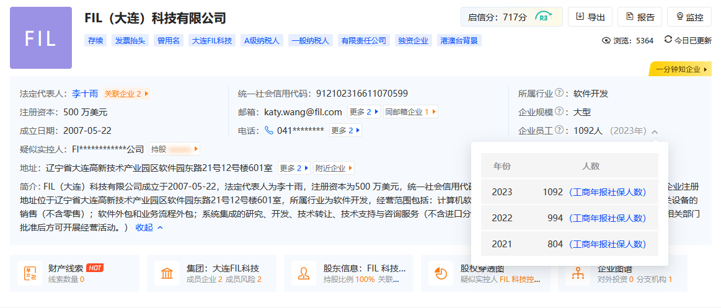Open 同邮箱企业 1 list
Image resolution: width=721 pixels, height=308 pixels.
tap(410, 112)
